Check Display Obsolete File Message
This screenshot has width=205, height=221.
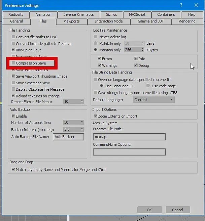pyautogui.click(x=13, y=89)
